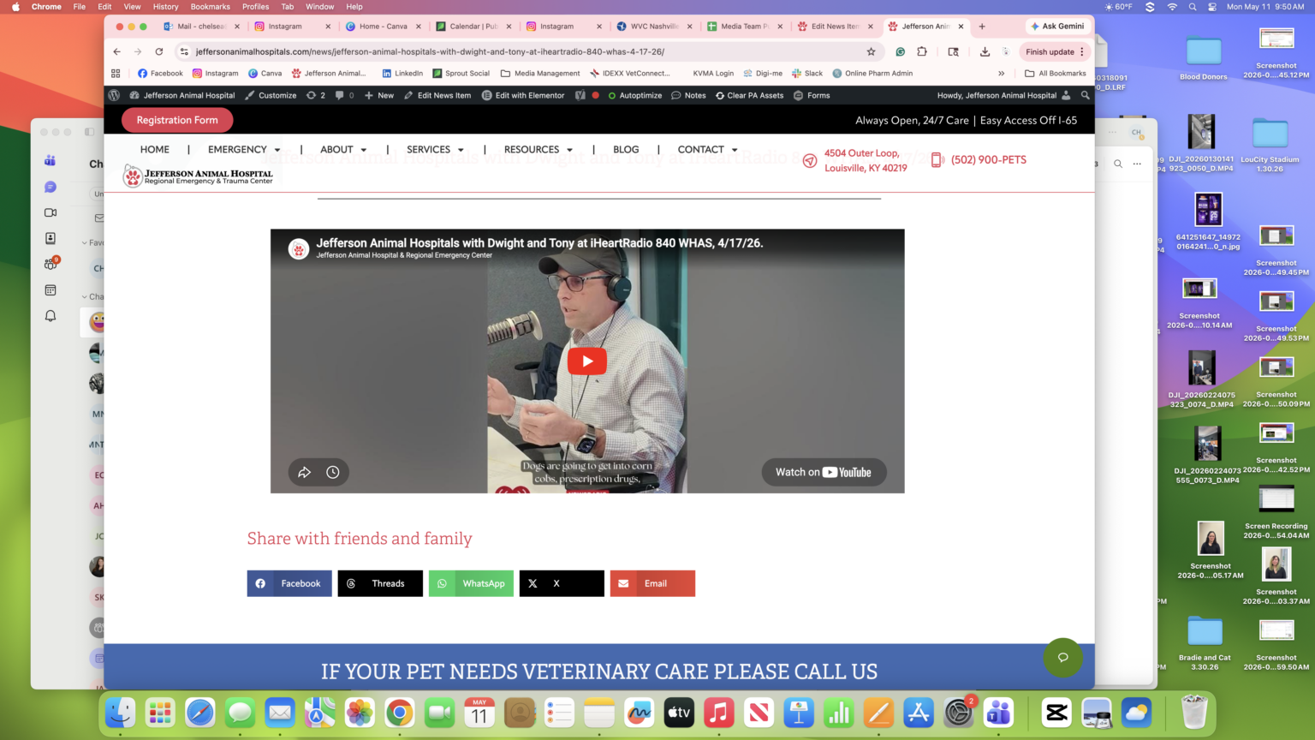This screenshot has height=740, width=1315.
Task: Open Chrome apps grid icon in bookmarks bar
Action: (116, 73)
